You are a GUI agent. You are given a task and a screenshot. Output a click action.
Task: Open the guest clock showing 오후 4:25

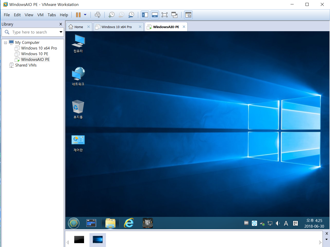click(x=314, y=223)
